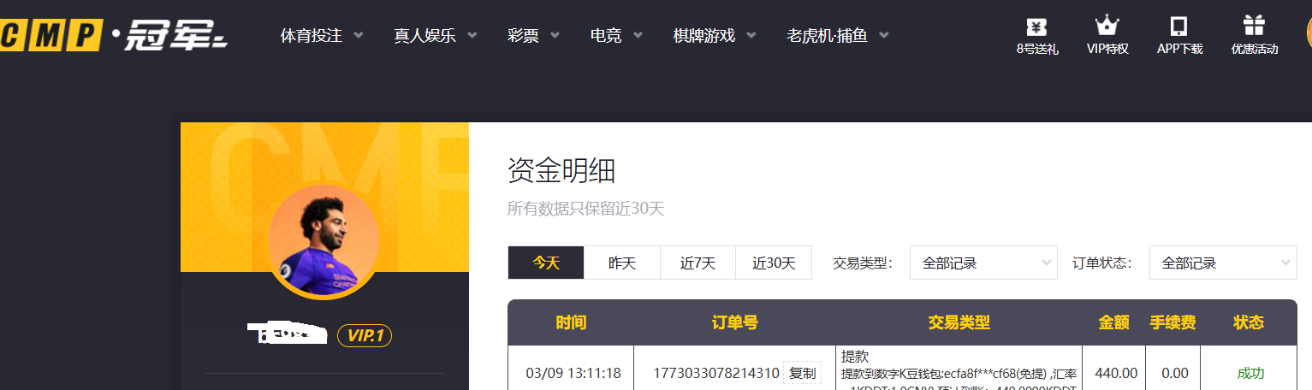Click the 手续费 column header
The image size is (1312, 390).
pos(1172,322)
